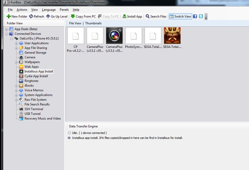The image size is (249, 170).
Task: Collapse the Connected Devices node
Action: pos(7,34)
